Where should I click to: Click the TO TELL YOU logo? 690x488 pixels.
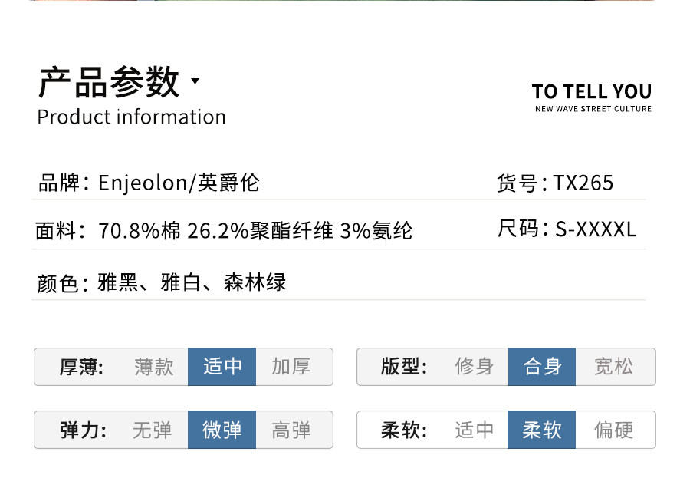pos(592,97)
